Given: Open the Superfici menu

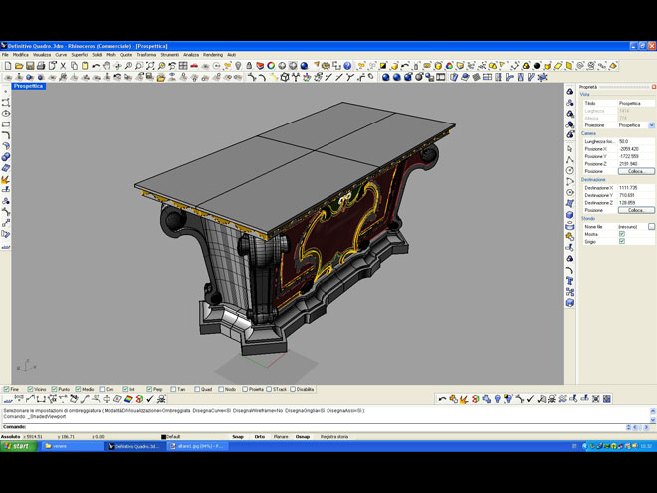Looking at the screenshot, I should coord(80,55).
